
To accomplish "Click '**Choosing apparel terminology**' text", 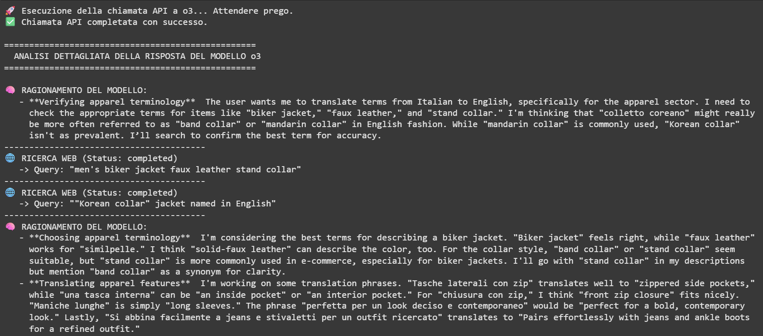I will click(110, 238).
